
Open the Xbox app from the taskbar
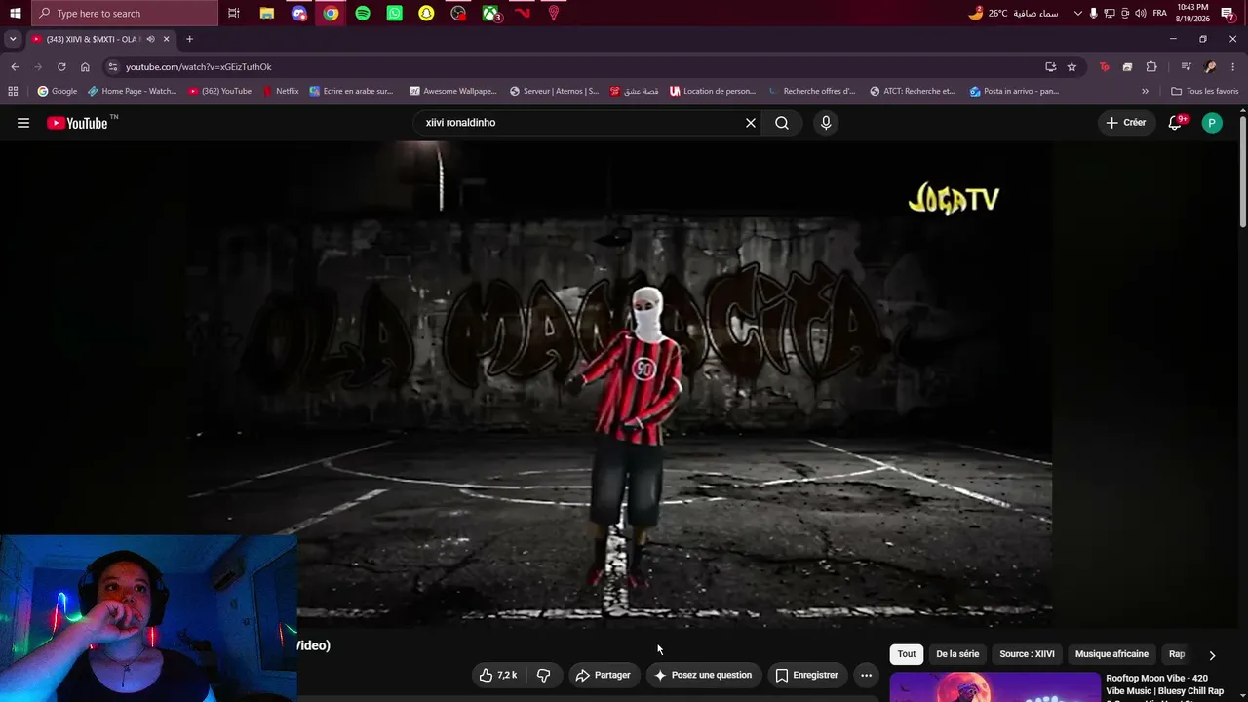coord(490,13)
